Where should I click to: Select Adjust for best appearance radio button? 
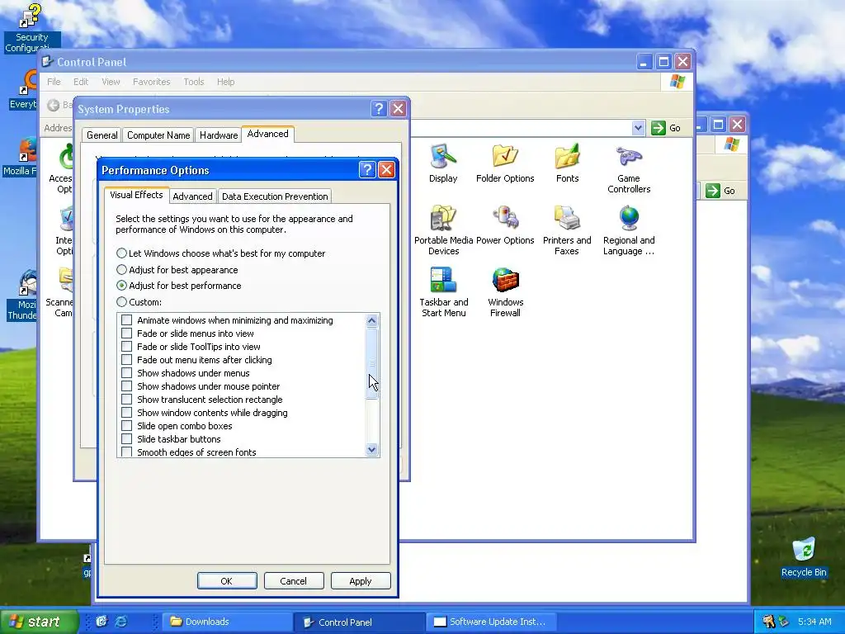click(177, 270)
